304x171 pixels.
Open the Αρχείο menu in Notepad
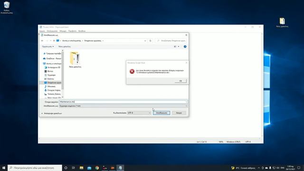pos(42,31)
